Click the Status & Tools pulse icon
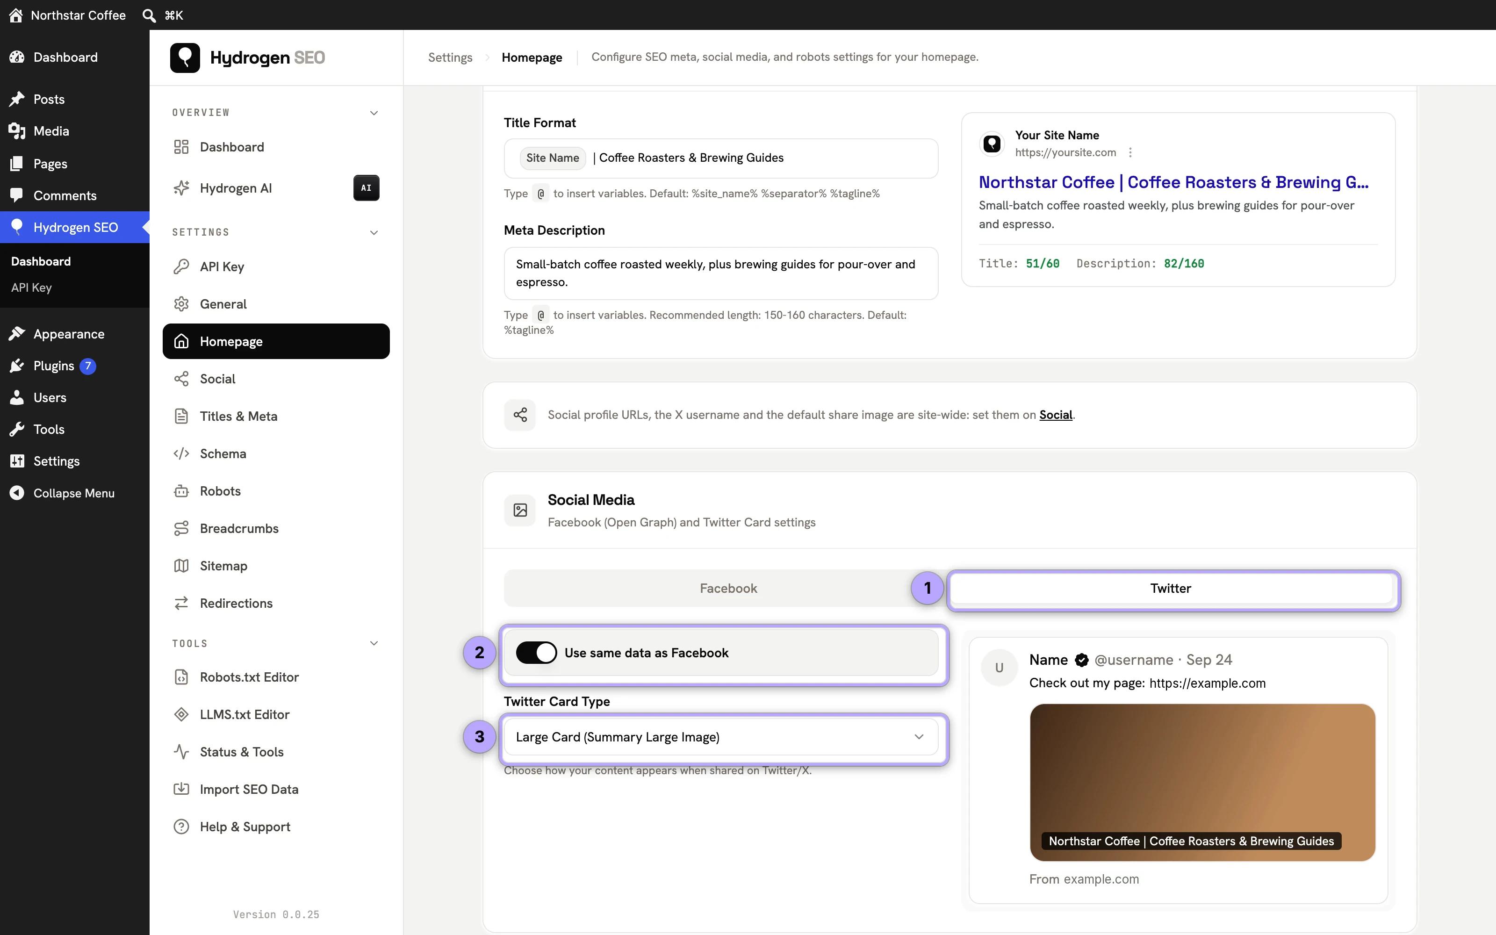Screen dimensions: 1496x935 (181, 752)
